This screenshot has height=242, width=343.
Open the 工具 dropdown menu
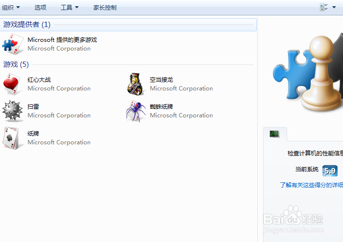click(x=69, y=8)
